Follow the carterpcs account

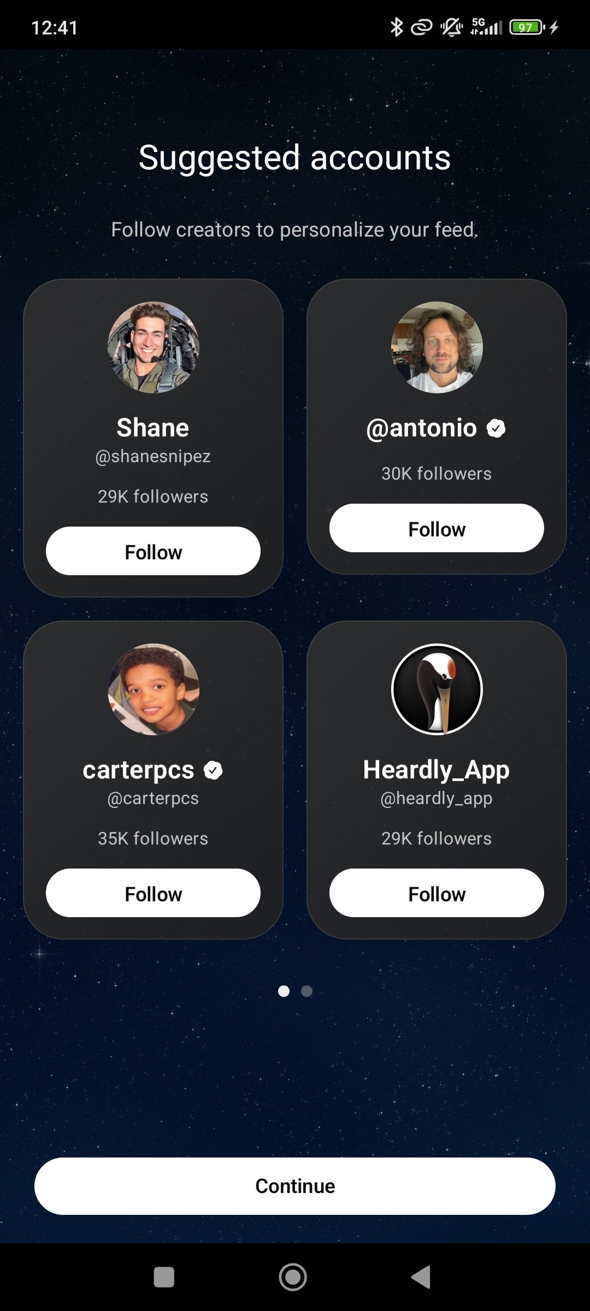[153, 893]
